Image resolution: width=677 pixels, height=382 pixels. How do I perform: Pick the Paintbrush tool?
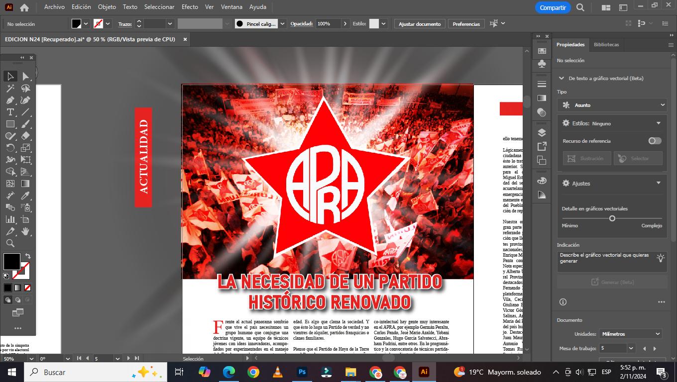click(26, 124)
